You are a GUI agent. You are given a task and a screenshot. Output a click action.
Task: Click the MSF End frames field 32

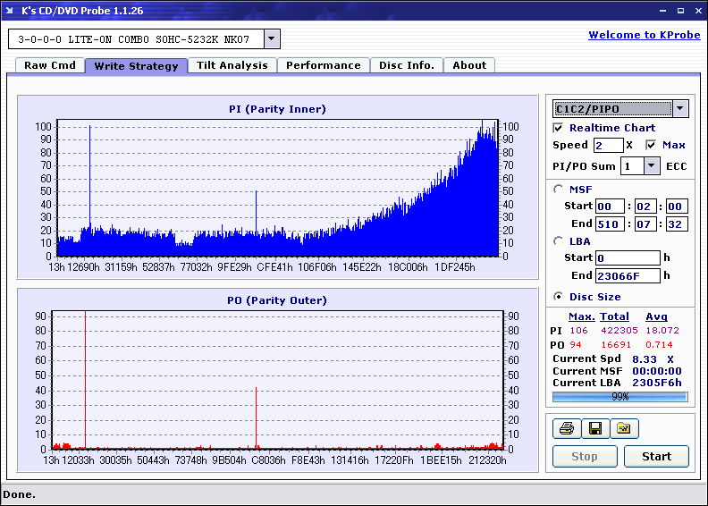pos(677,223)
